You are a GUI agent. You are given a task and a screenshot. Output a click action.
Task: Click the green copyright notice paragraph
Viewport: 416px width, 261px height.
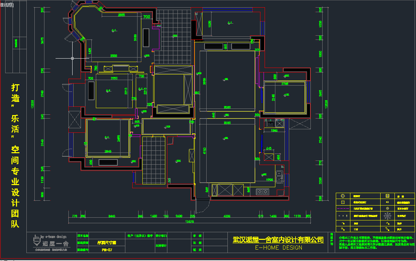[376, 243]
